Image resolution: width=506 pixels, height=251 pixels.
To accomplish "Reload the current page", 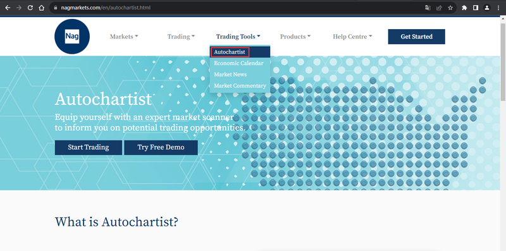I will [30, 8].
